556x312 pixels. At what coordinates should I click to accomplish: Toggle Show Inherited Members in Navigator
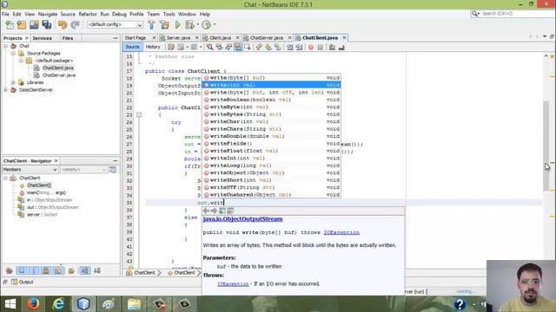(10, 271)
